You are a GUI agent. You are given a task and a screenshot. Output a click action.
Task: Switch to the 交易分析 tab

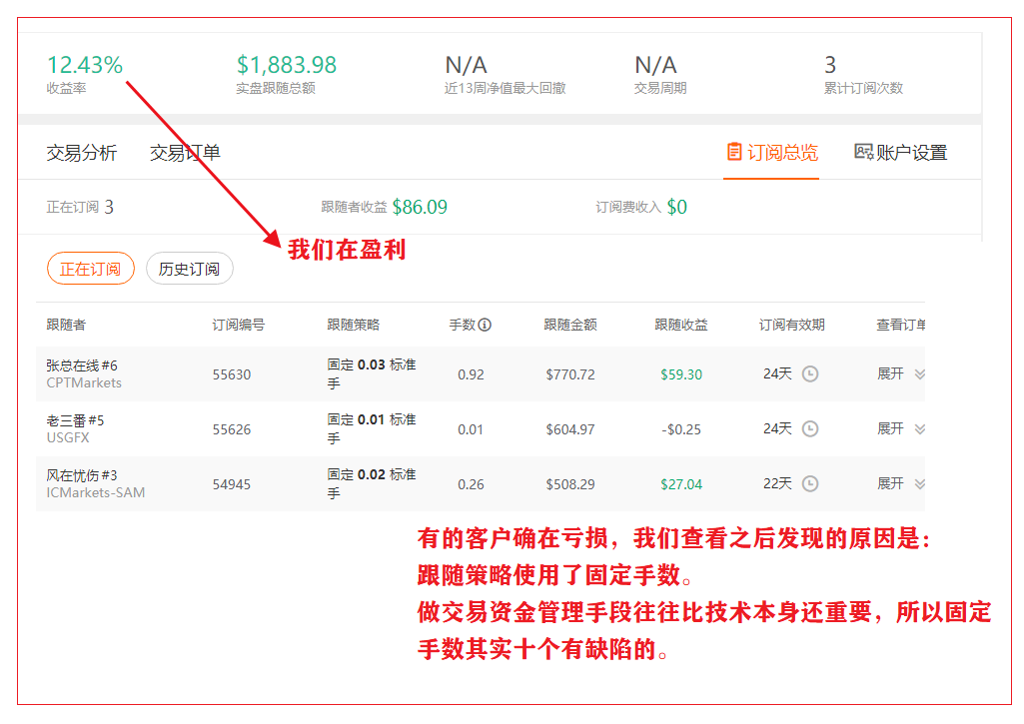coord(82,153)
